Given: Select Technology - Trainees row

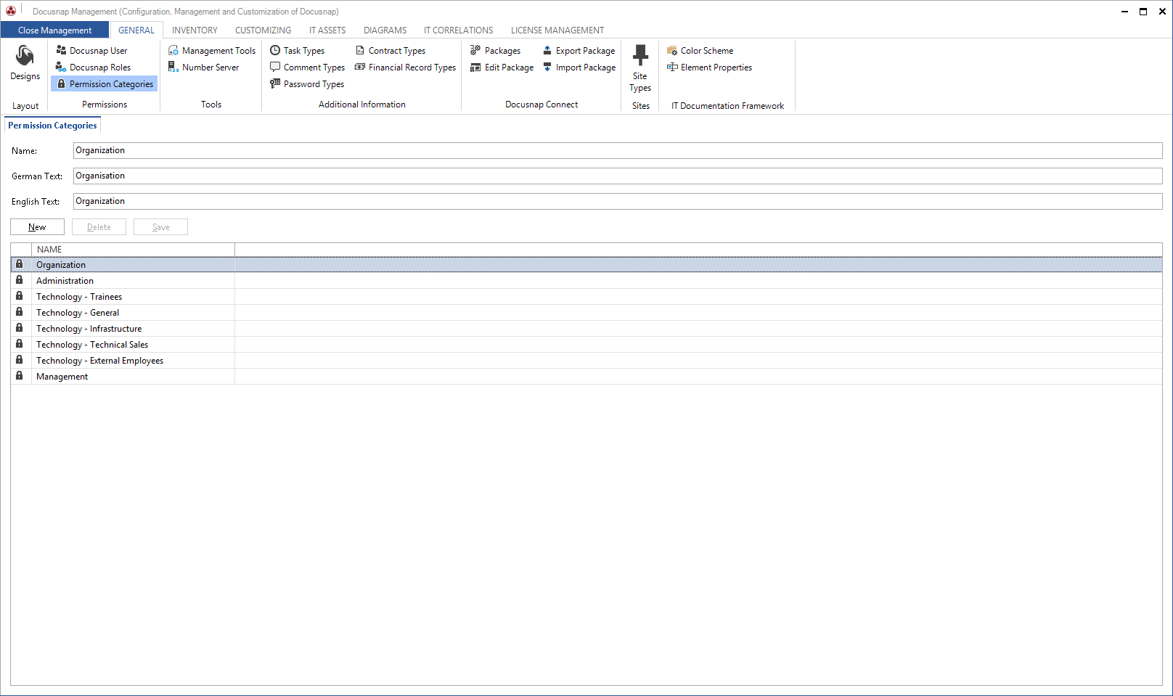Looking at the screenshot, I should (586, 297).
